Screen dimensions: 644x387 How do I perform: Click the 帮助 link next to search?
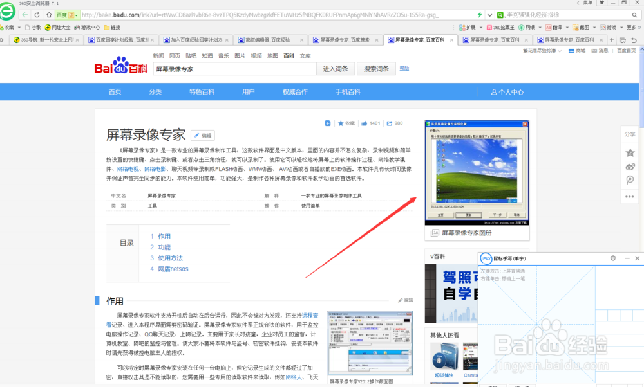pyautogui.click(x=404, y=68)
